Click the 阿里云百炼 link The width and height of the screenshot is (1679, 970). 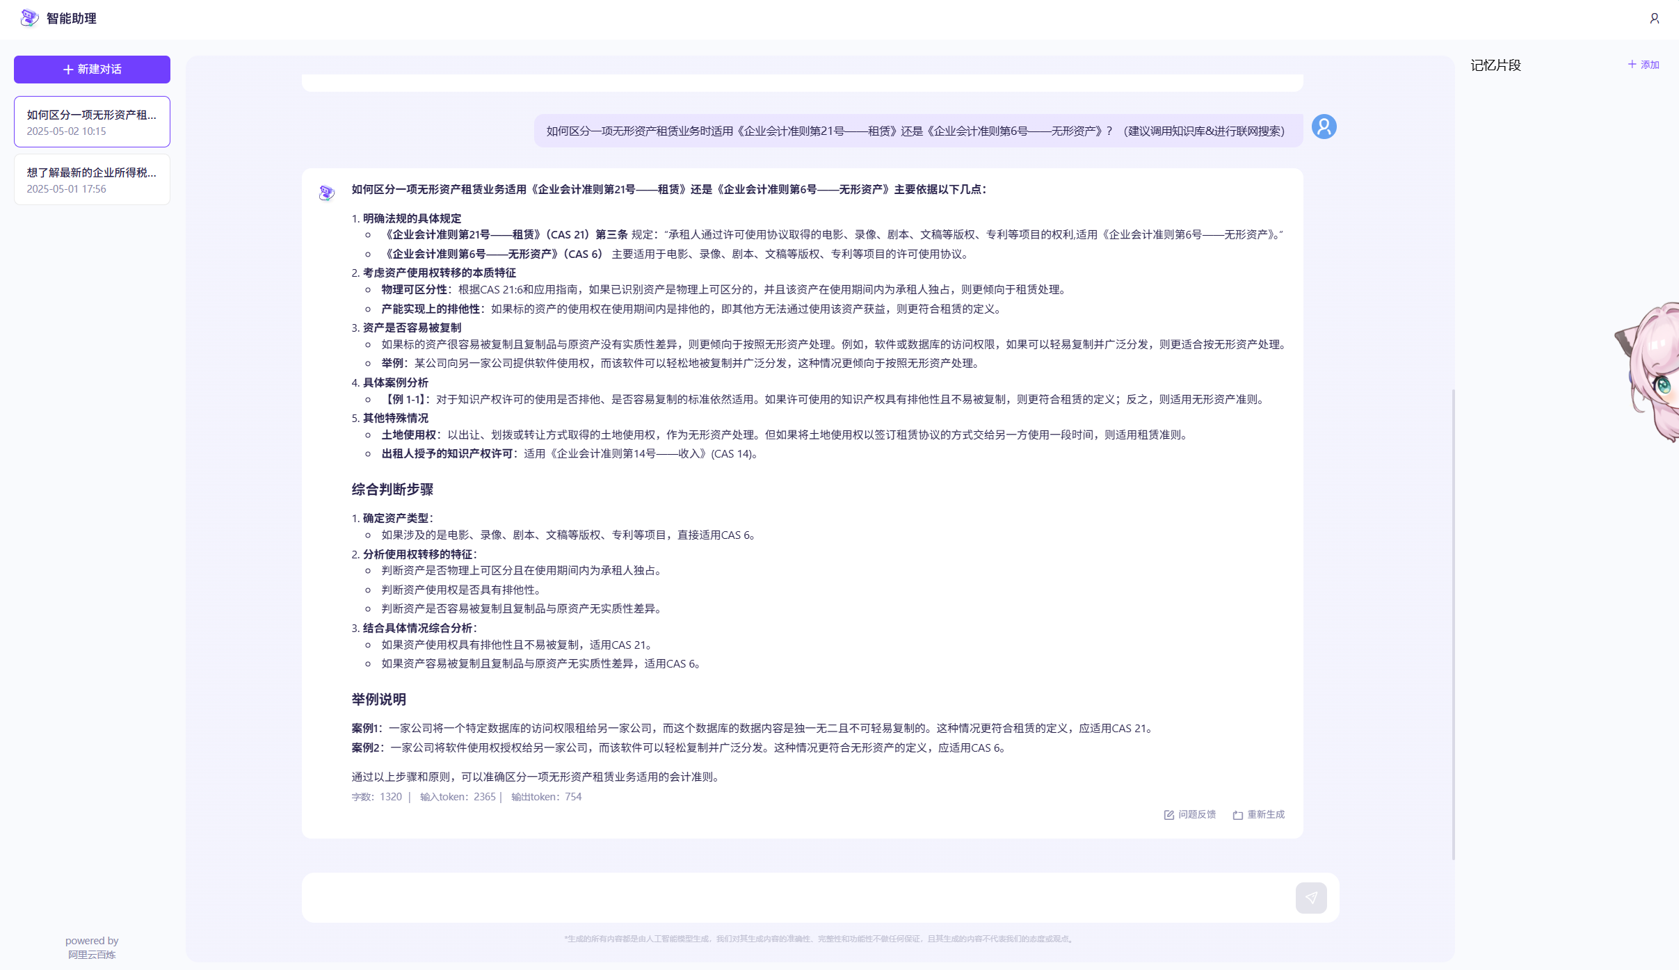92,955
